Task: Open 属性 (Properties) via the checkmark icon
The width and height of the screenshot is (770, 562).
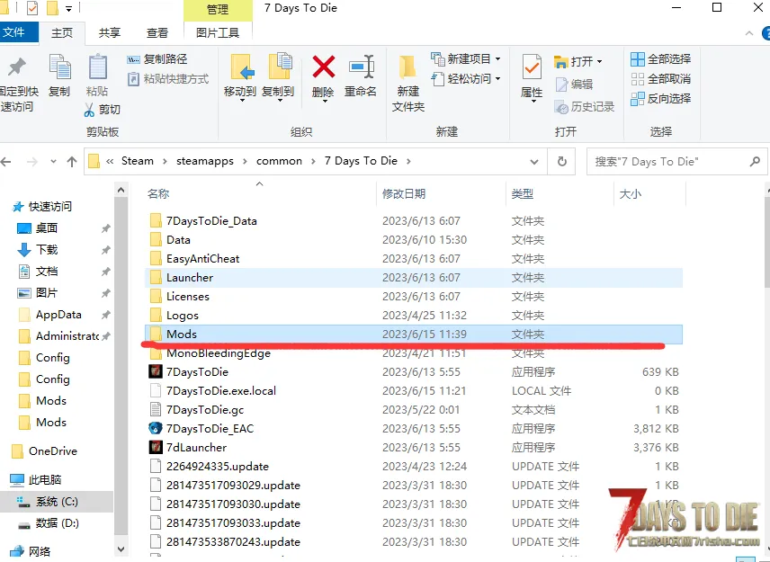Action: (532, 67)
